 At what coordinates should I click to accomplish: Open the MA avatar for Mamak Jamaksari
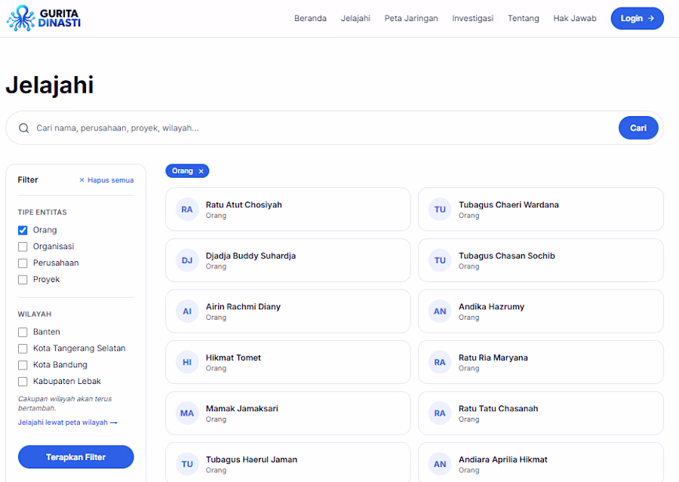coord(187,413)
